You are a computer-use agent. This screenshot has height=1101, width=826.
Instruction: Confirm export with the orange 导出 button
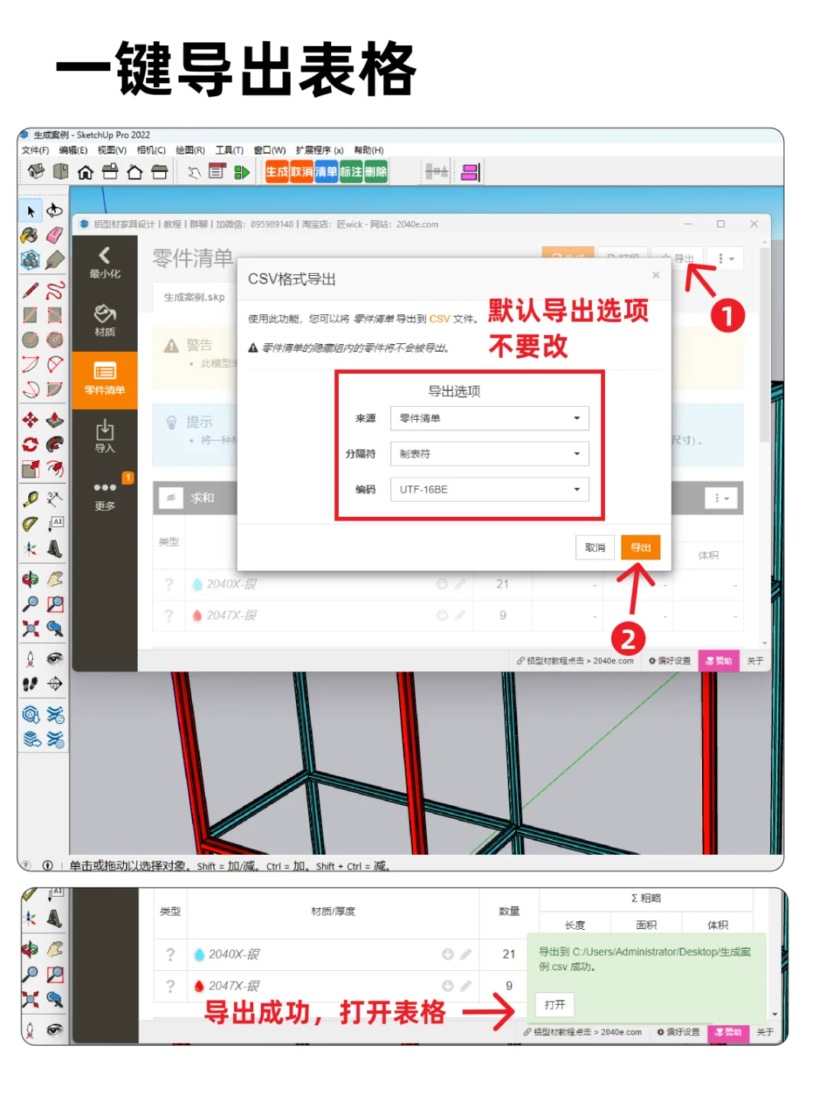pos(640,547)
